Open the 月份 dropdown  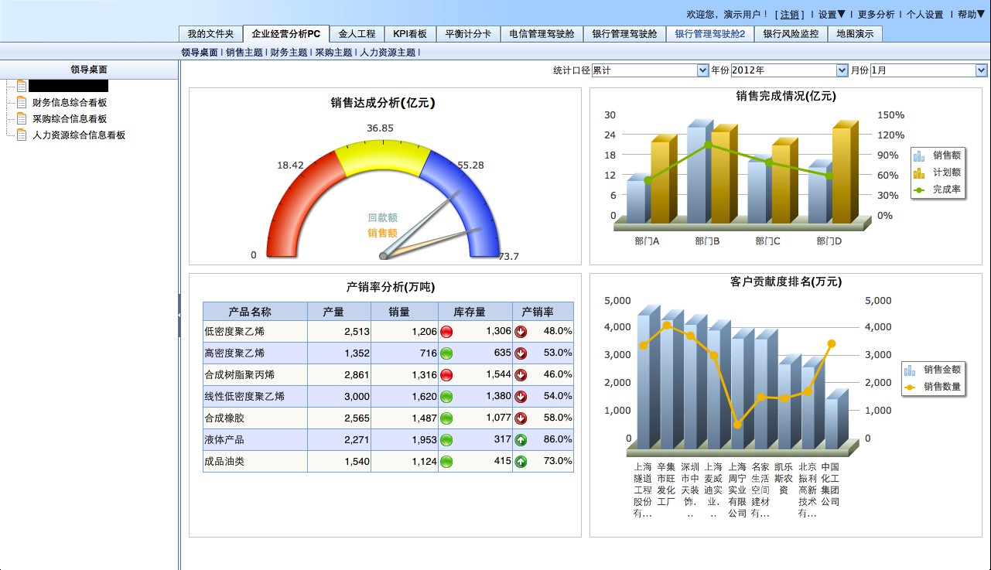(x=928, y=70)
